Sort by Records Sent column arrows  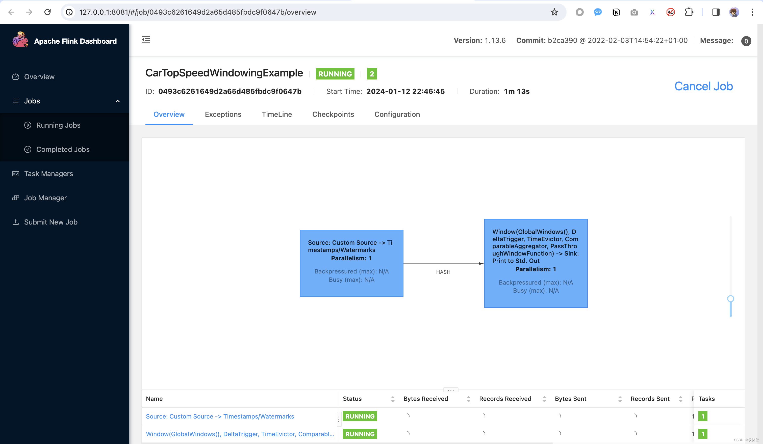pos(680,399)
